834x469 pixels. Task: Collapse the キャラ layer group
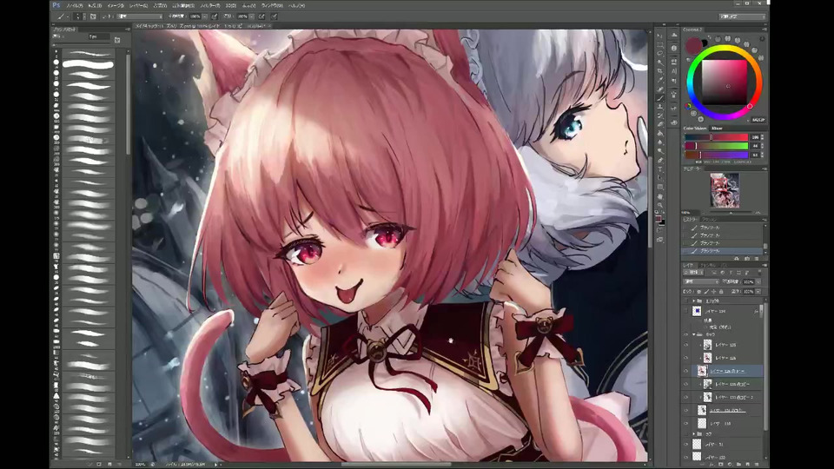[693, 334]
